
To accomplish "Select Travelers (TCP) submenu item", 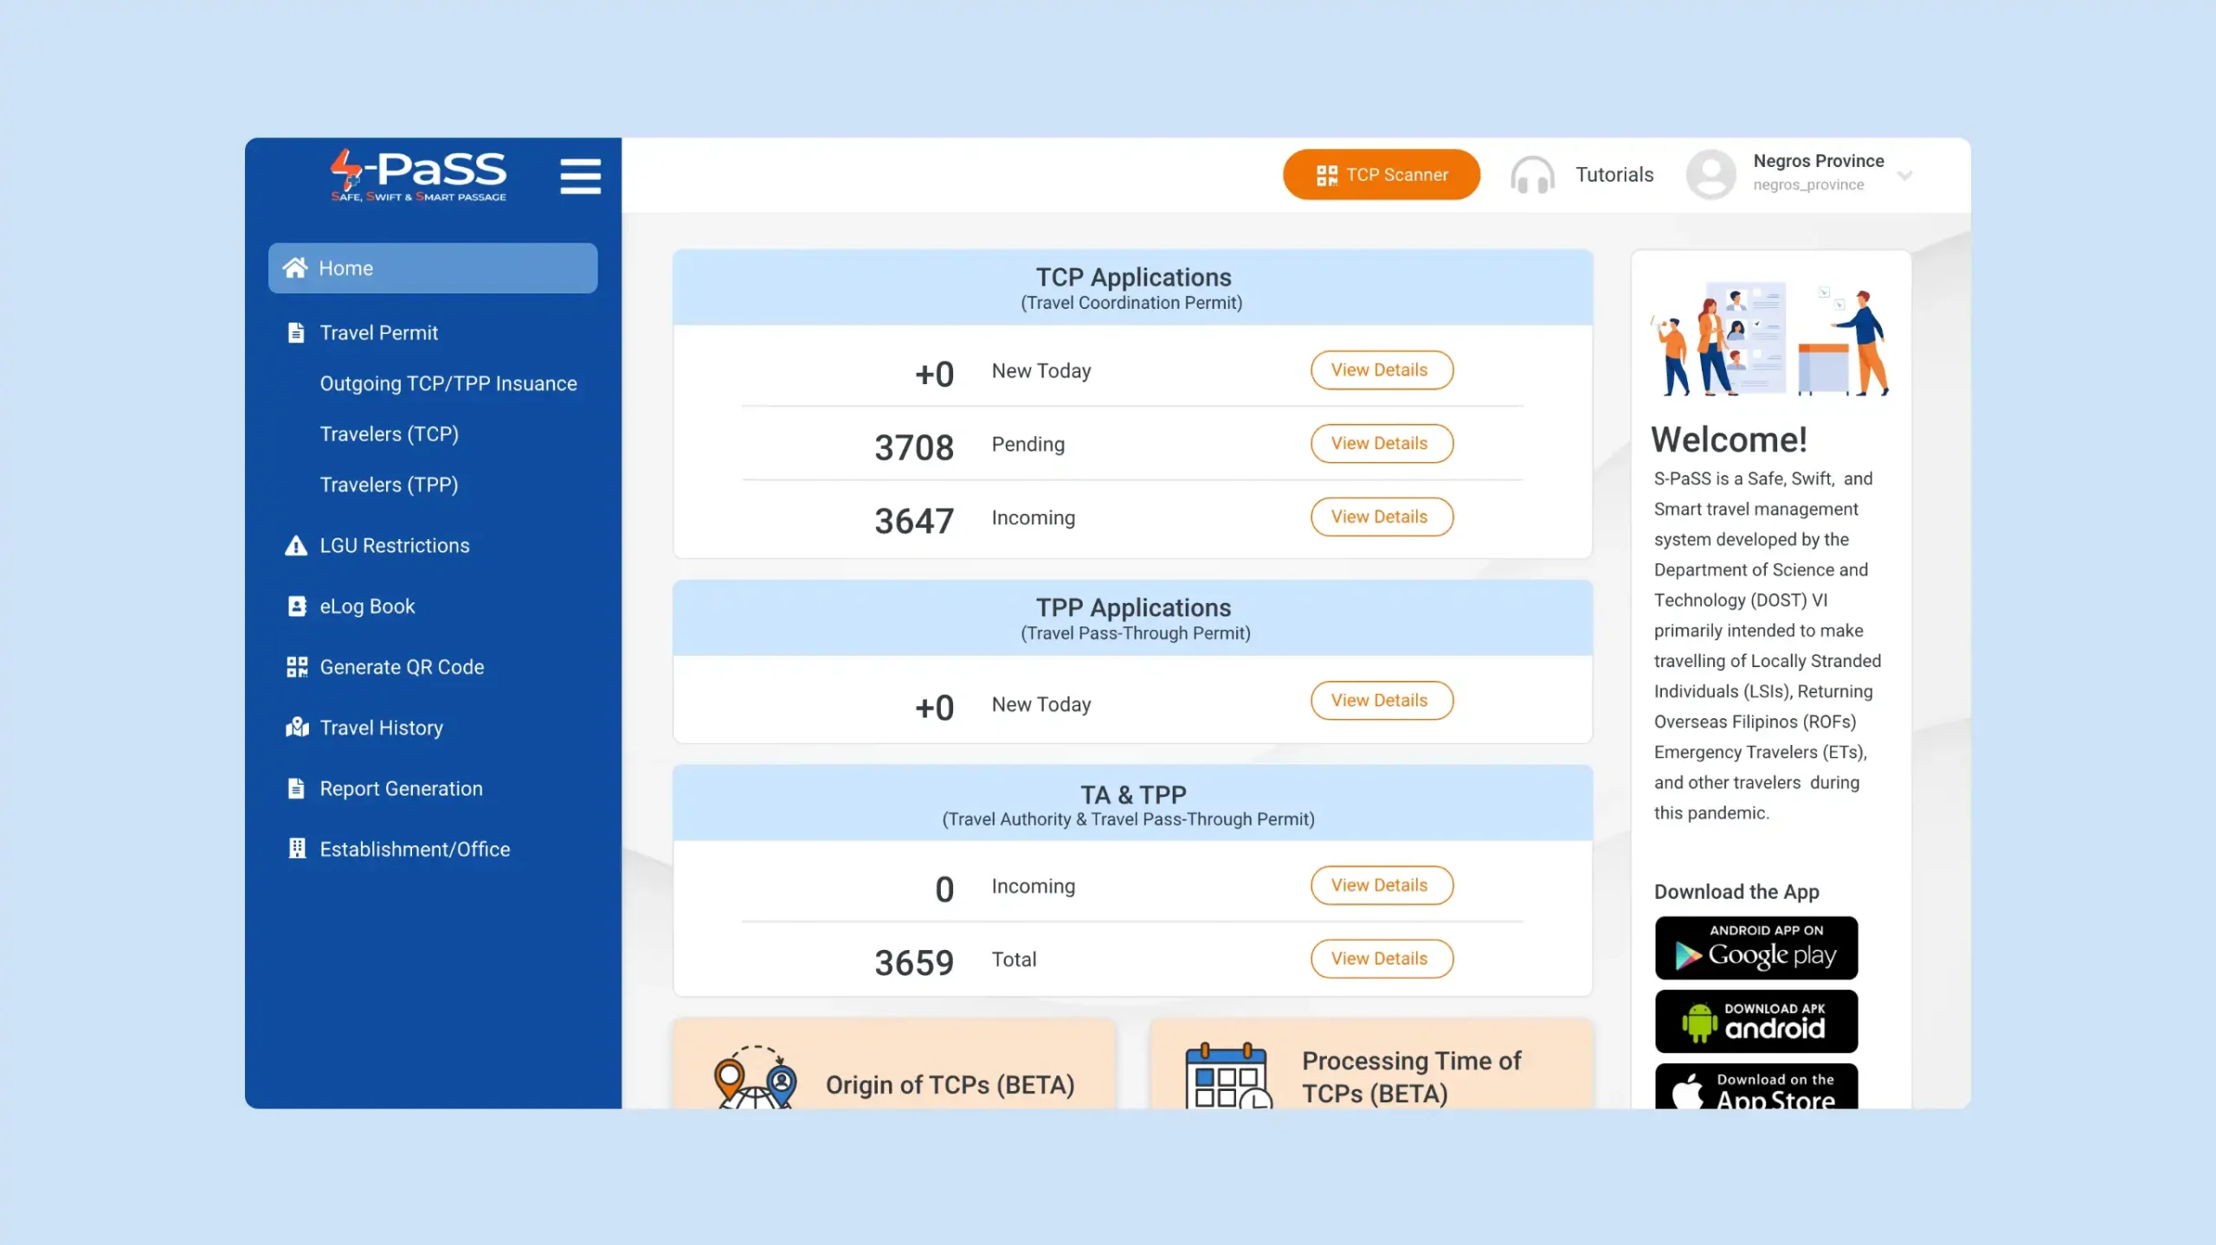I will (x=389, y=434).
